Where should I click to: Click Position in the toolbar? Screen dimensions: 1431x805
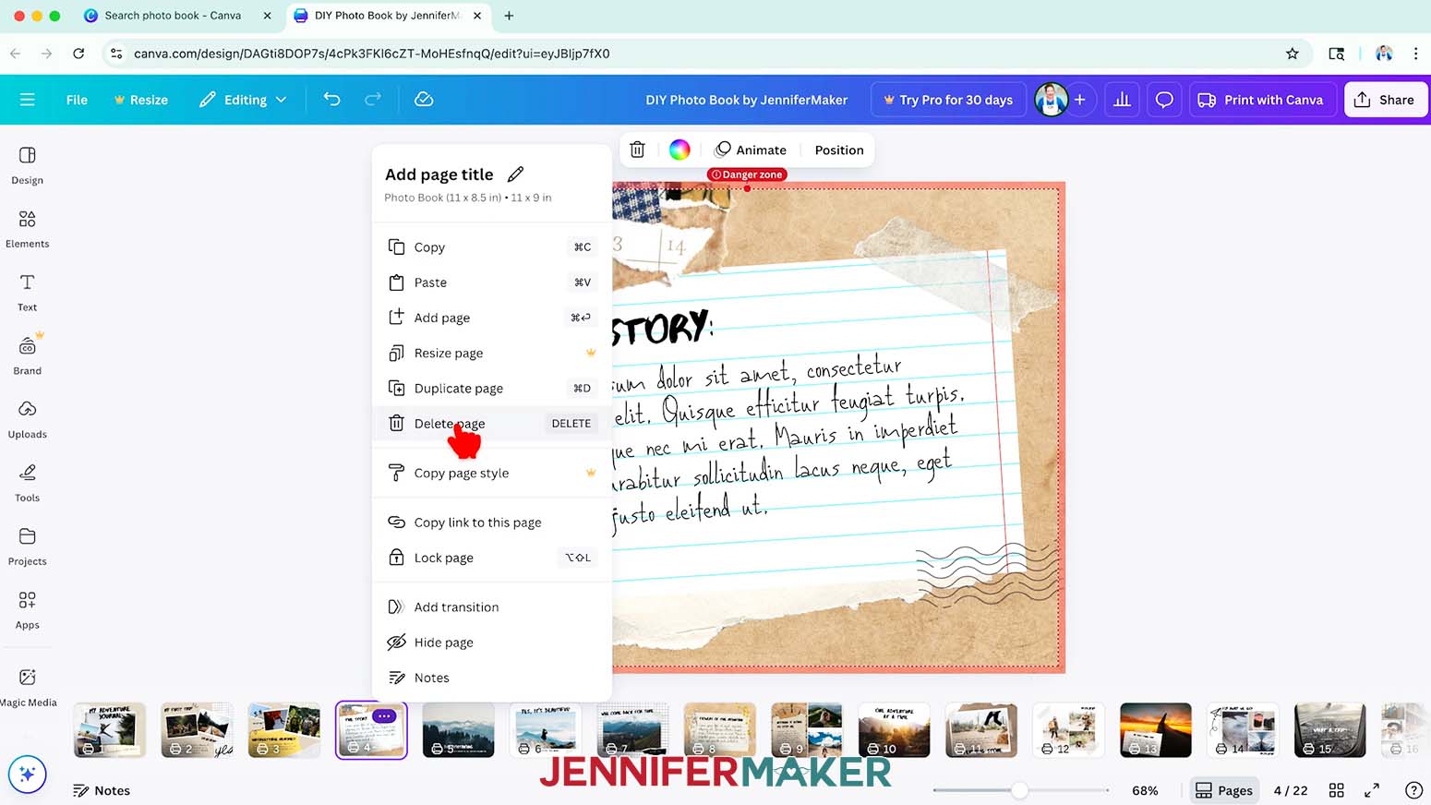click(x=839, y=150)
